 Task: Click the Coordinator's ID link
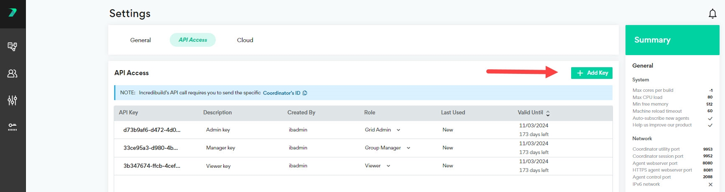coord(281,93)
